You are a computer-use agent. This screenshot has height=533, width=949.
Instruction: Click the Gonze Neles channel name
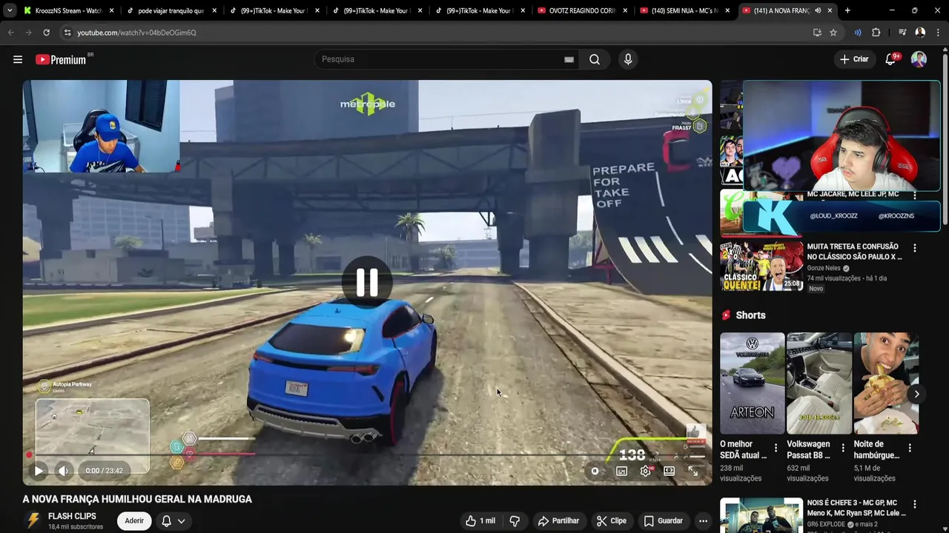(x=824, y=268)
